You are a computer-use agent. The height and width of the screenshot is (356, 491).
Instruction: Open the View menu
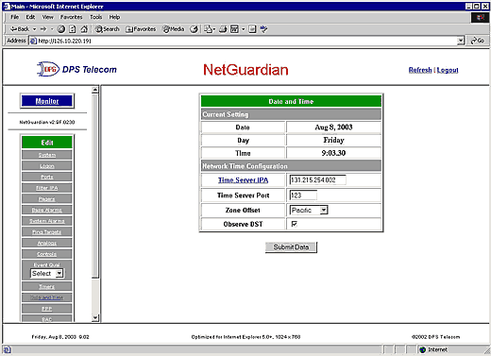pos(48,17)
